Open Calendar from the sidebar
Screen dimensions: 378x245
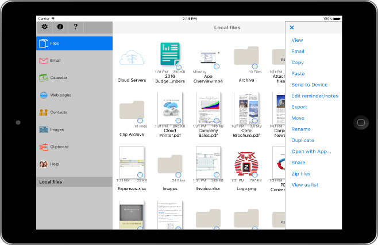coord(74,78)
